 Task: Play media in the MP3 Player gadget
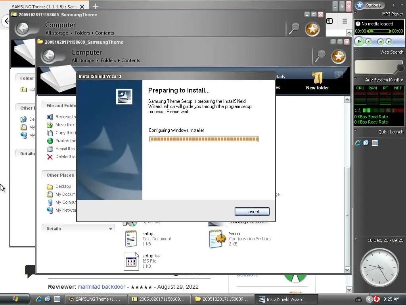[359, 41]
